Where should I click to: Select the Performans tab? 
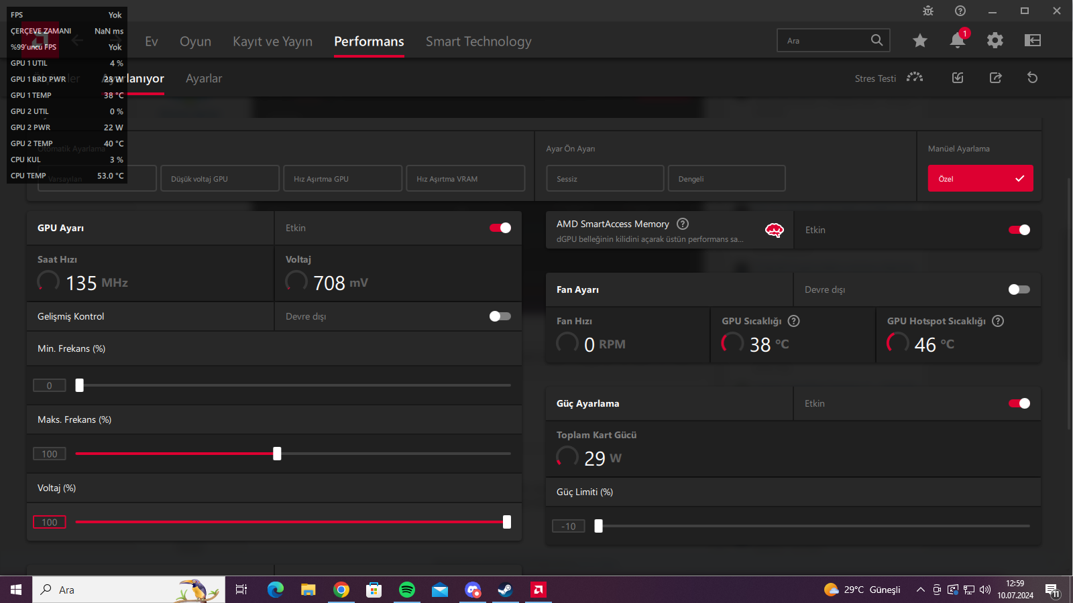(369, 42)
